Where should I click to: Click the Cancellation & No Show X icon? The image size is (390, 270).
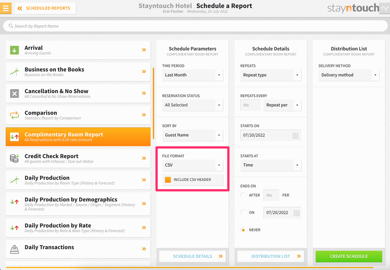click(x=14, y=94)
